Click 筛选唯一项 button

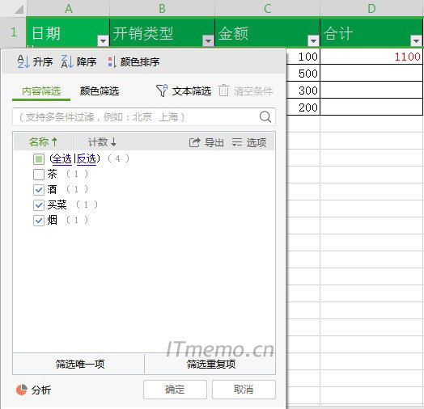[x=78, y=364]
